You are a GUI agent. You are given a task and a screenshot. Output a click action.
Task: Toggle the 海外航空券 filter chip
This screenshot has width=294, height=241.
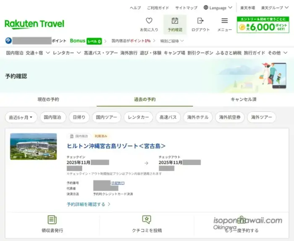pyautogui.click(x=230, y=118)
